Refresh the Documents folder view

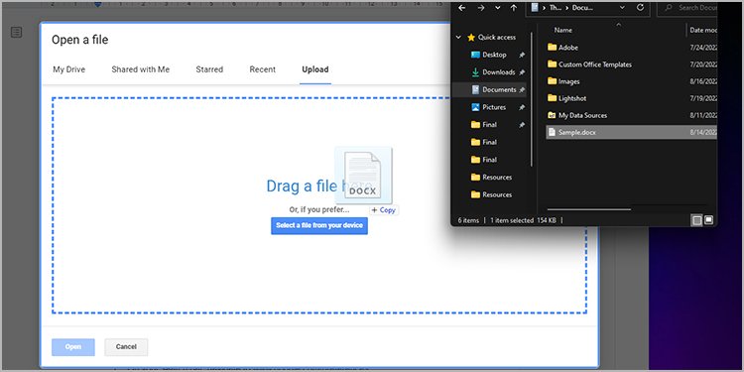640,8
